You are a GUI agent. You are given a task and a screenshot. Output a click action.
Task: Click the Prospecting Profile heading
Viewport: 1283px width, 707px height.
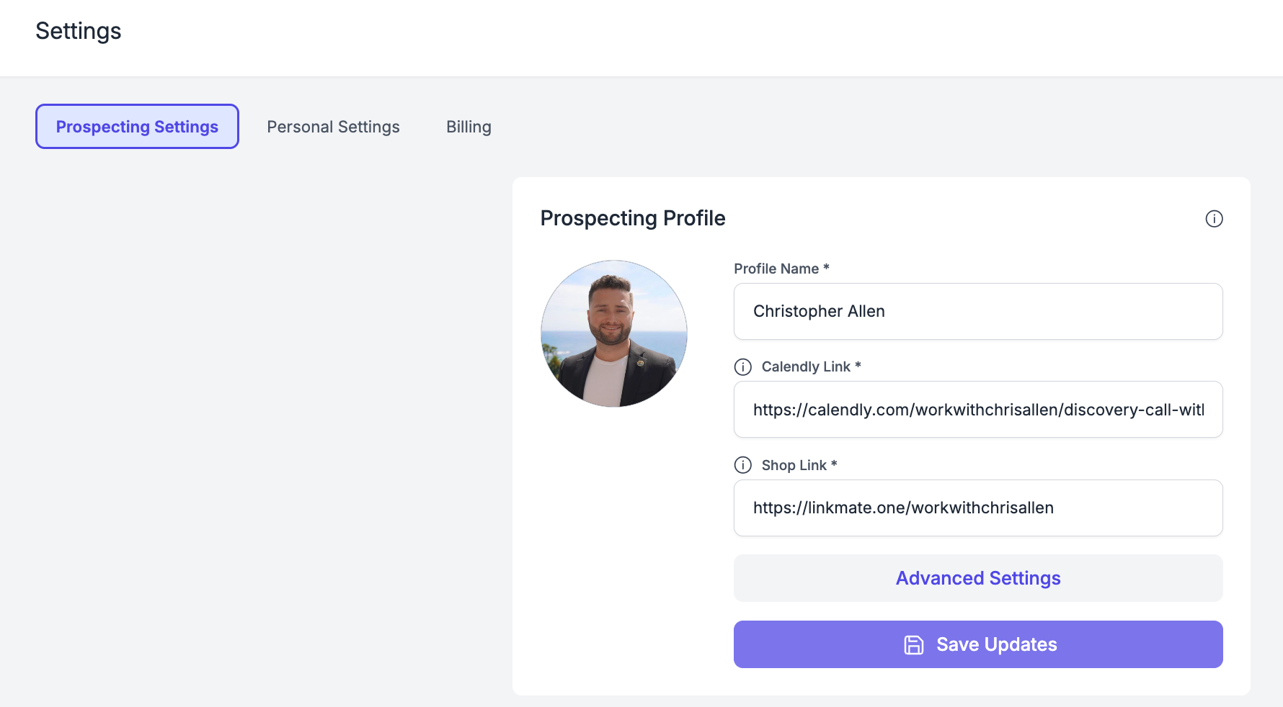coord(633,218)
